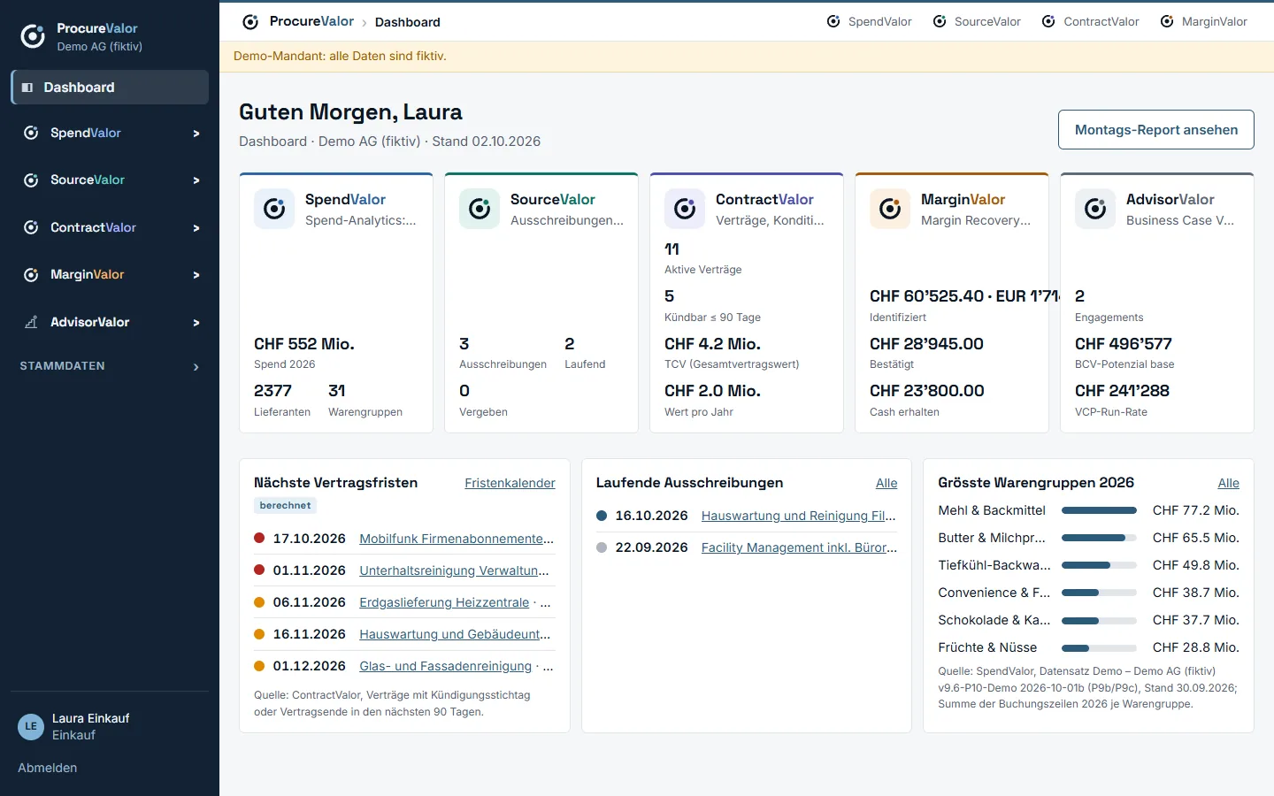Image resolution: width=1274 pixels, height=796 pixels.
Task: Click Alle in Laufende Ausschreibungen
Action: click(x=886, y=483)
